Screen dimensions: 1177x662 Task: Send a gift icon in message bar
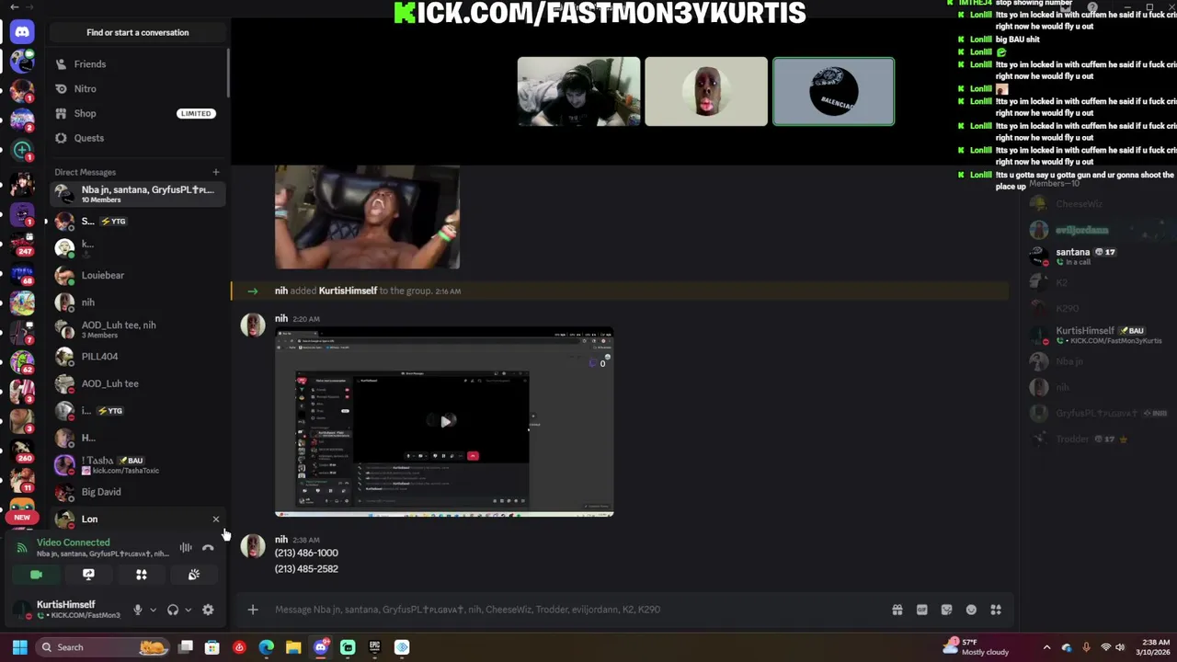click(897, 610)
